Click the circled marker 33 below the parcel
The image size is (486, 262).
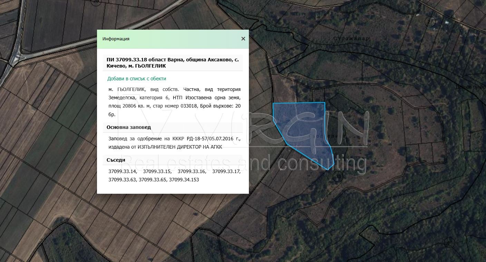[x=338, y=175]
